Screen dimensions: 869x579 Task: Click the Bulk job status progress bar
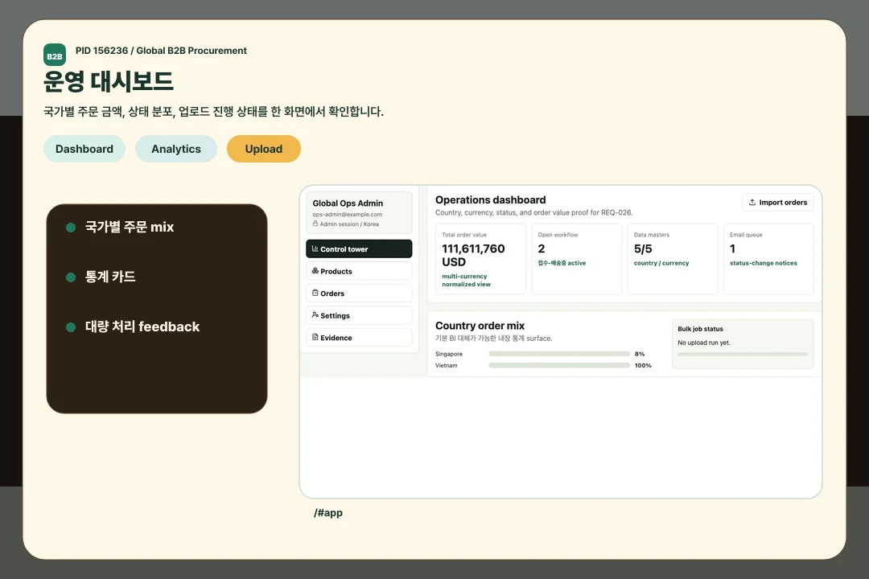743,354
